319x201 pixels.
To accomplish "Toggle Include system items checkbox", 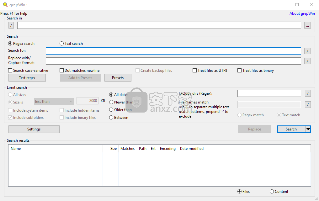I will pos(28,110).
